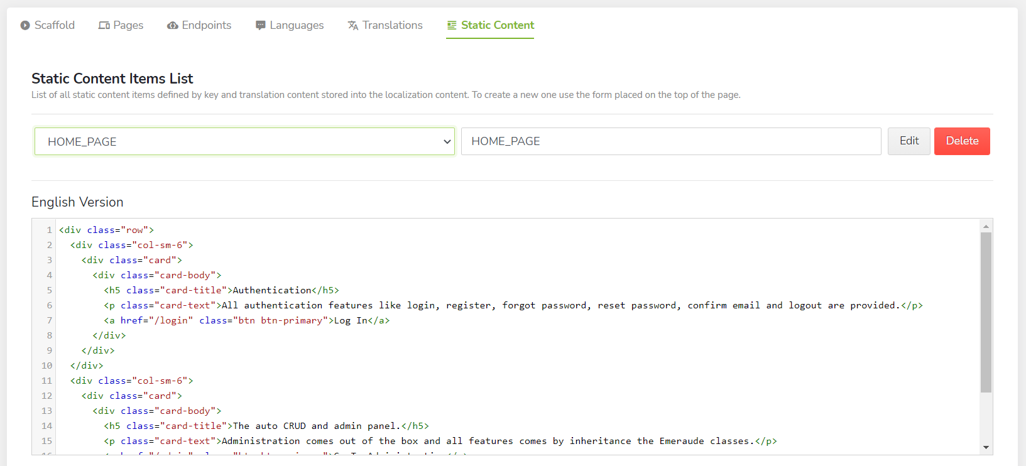
Task: Click the Languages speech bubble icon
Action: click(261, 26)
